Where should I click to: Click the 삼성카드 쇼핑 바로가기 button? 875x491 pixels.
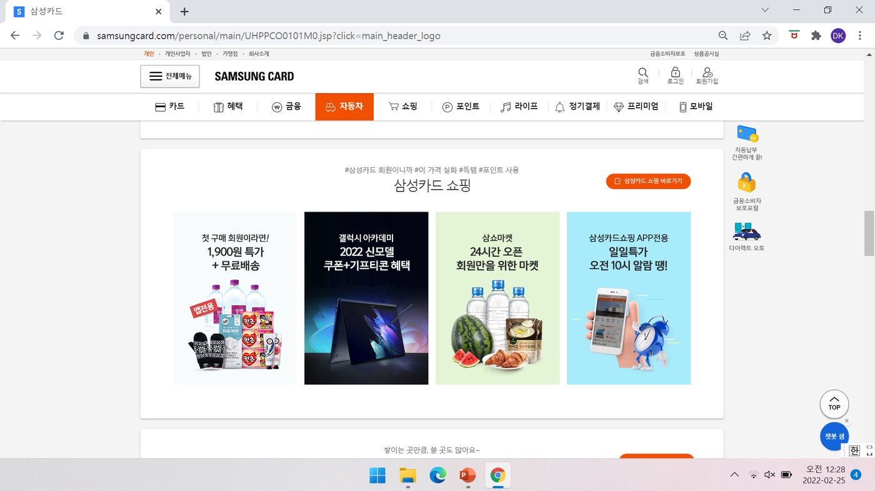pyautogui.click(x=648, y=181)
